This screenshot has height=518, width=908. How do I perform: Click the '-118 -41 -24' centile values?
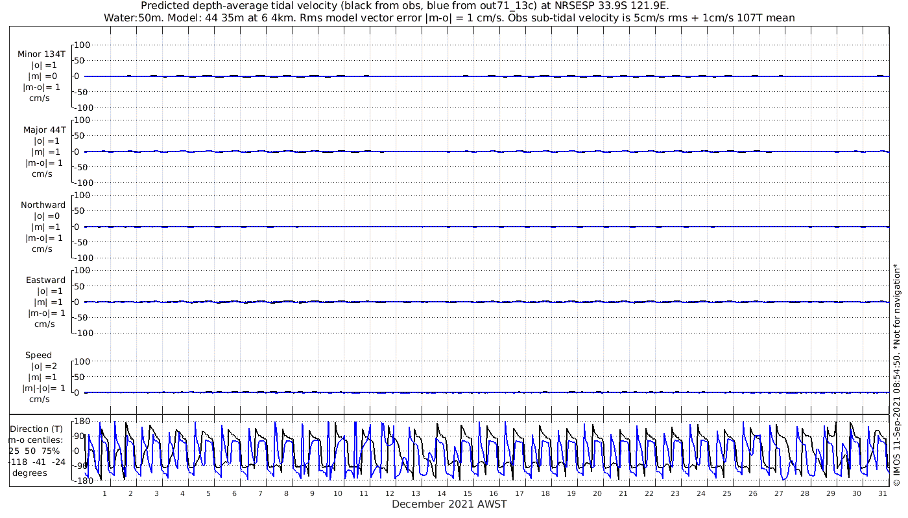[36, 462]
